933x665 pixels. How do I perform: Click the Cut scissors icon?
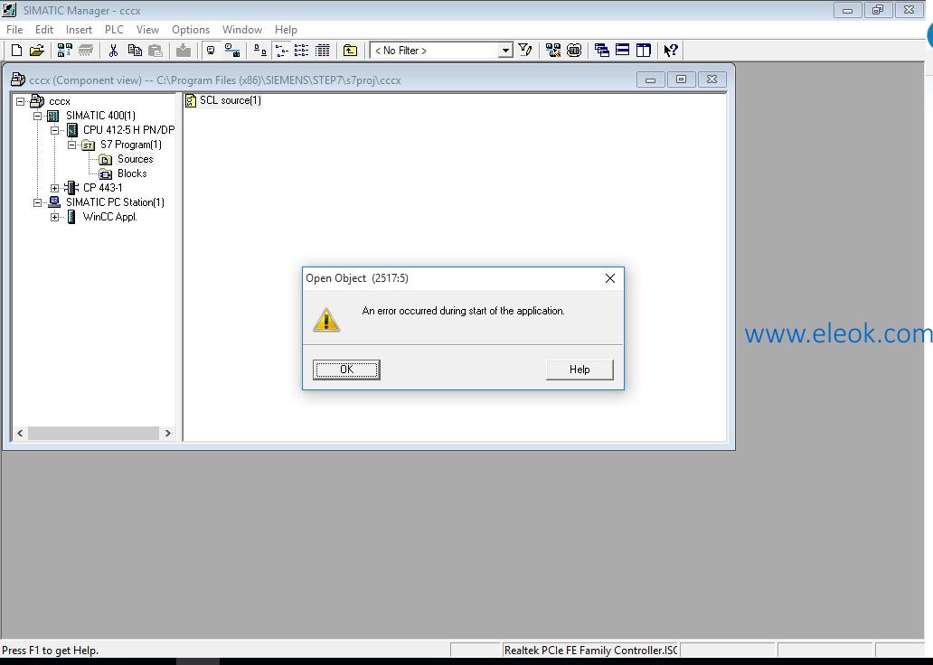pos(113,51)
